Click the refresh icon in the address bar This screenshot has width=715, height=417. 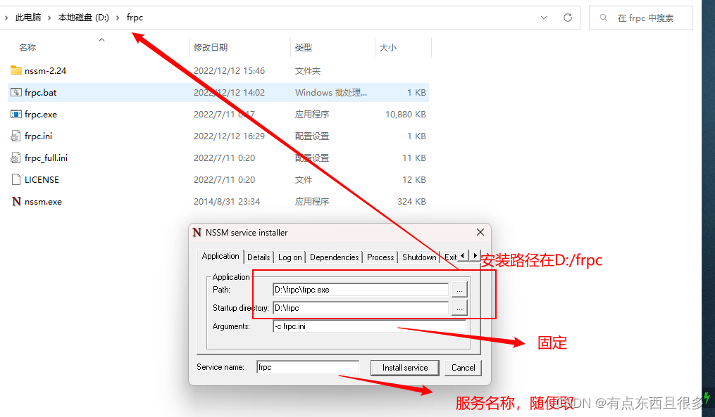click(568, 17)
